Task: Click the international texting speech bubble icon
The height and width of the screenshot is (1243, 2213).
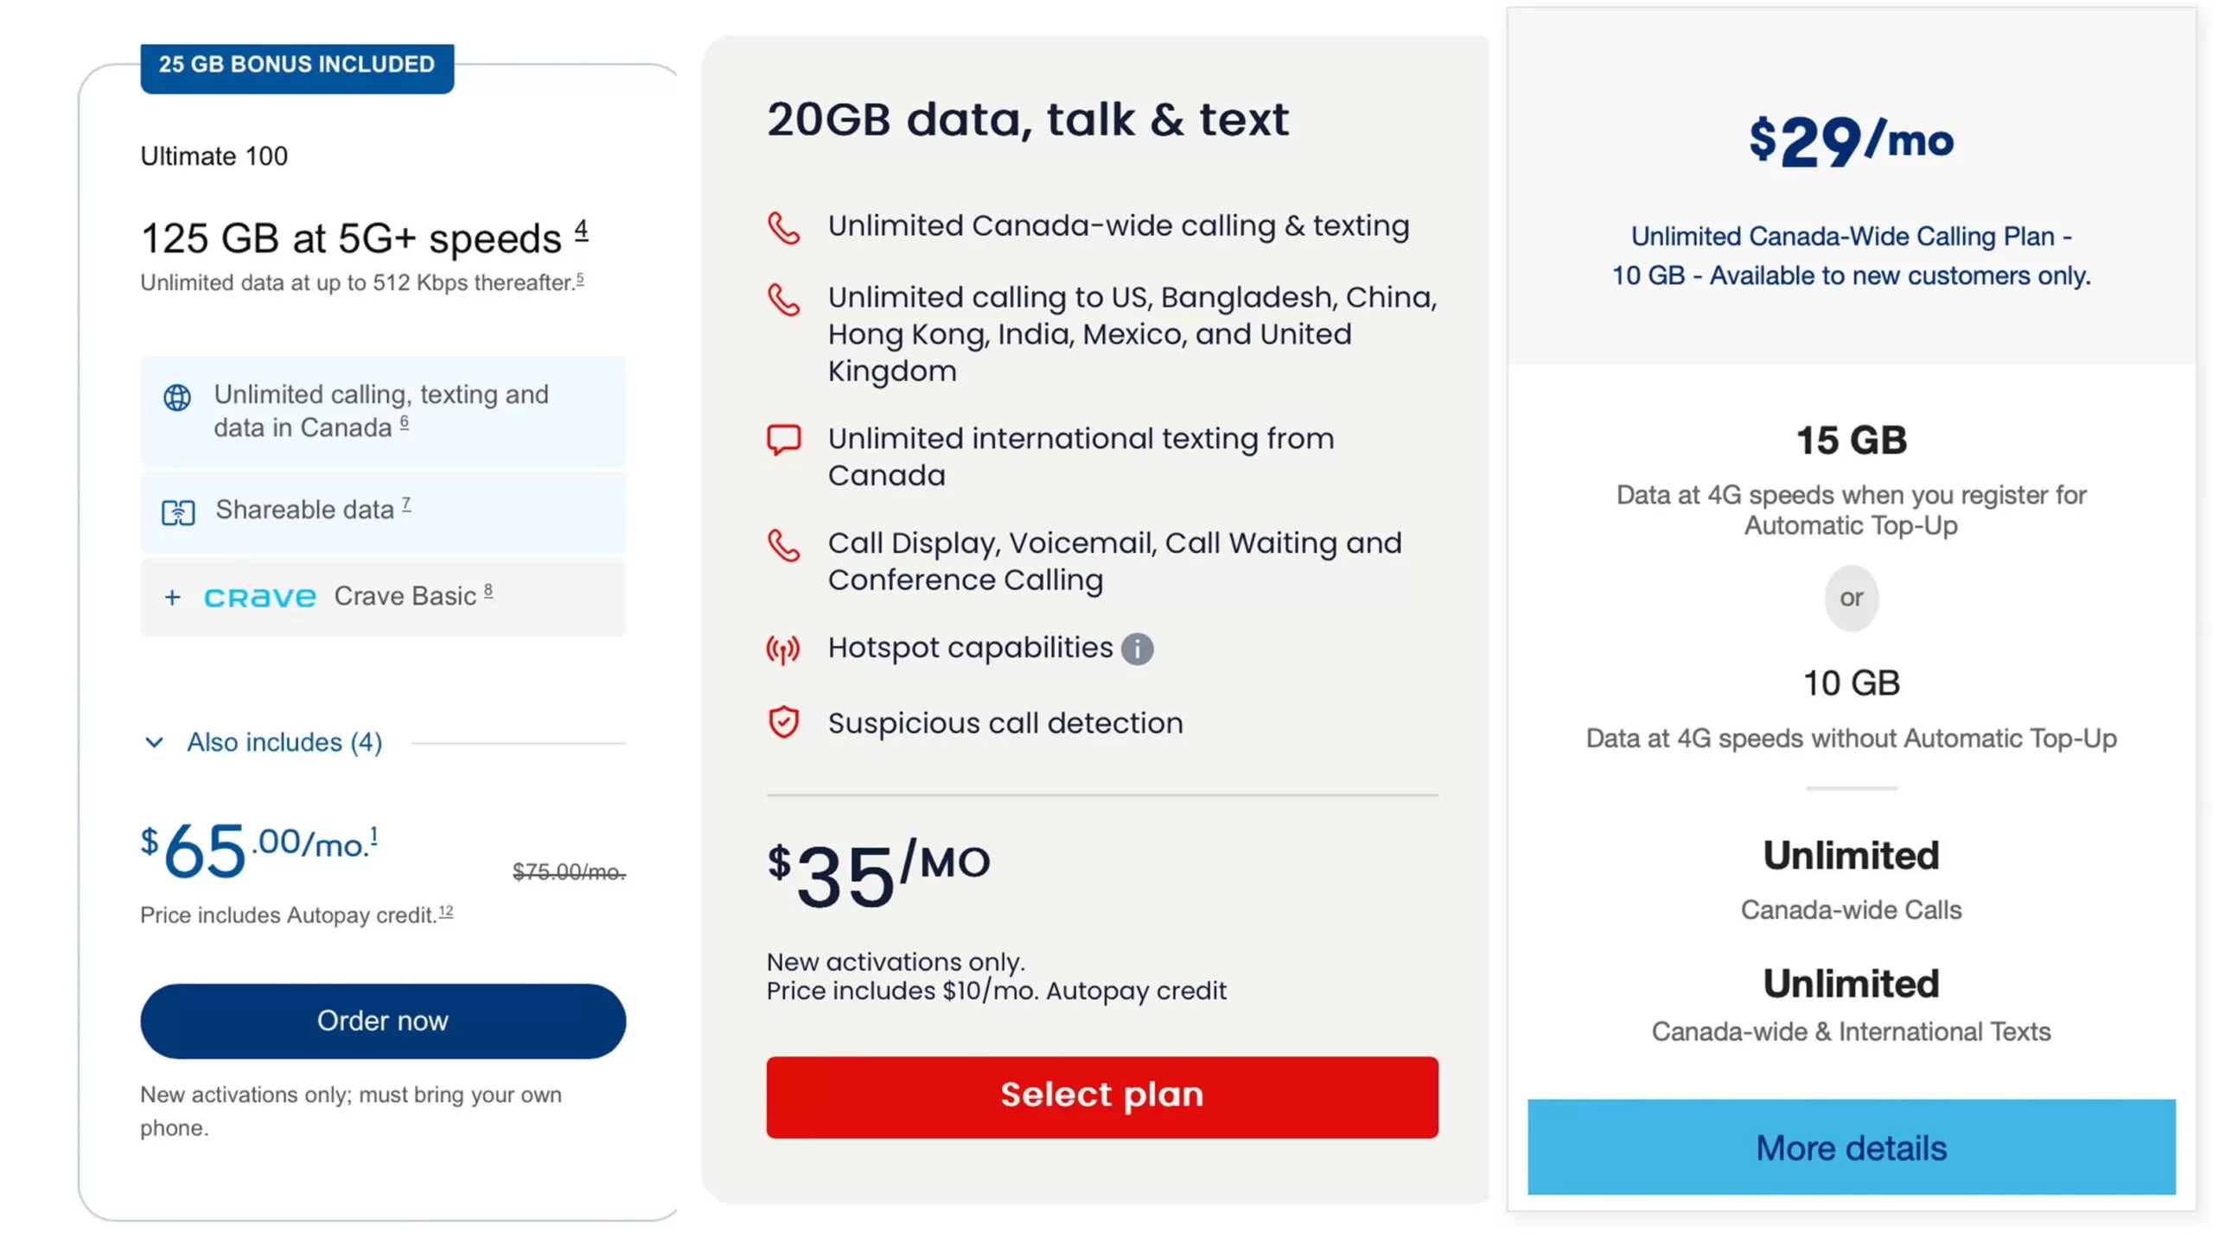Action: tap(783, 439)
